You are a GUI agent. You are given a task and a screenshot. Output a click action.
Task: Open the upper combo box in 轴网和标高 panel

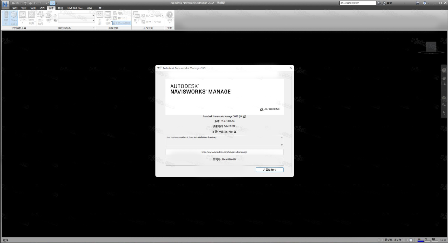tap(76, 16)
